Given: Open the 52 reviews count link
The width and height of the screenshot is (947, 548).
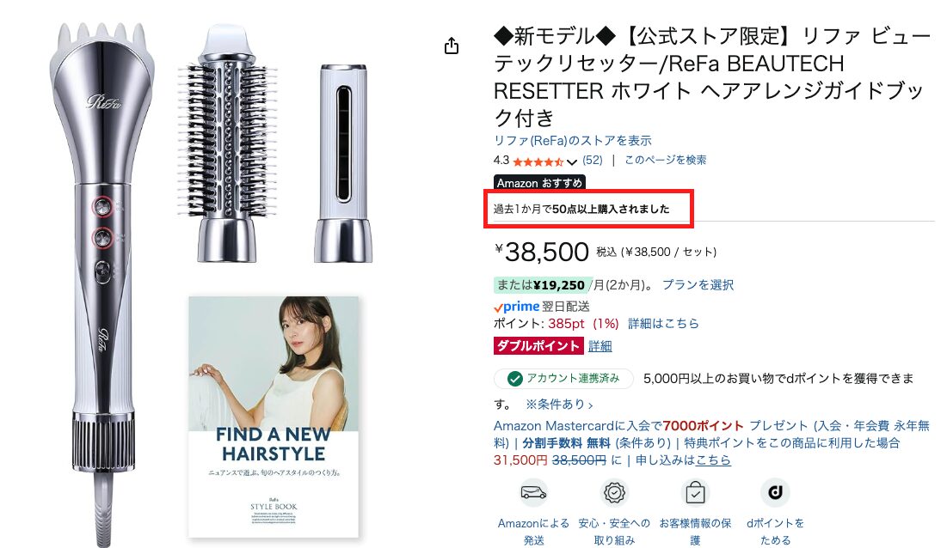Looking at the screenshot, I should click(x=593, y=161).
